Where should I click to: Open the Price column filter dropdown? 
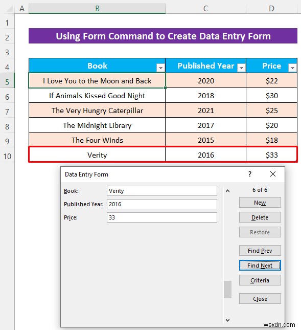(x=292, y=68)
